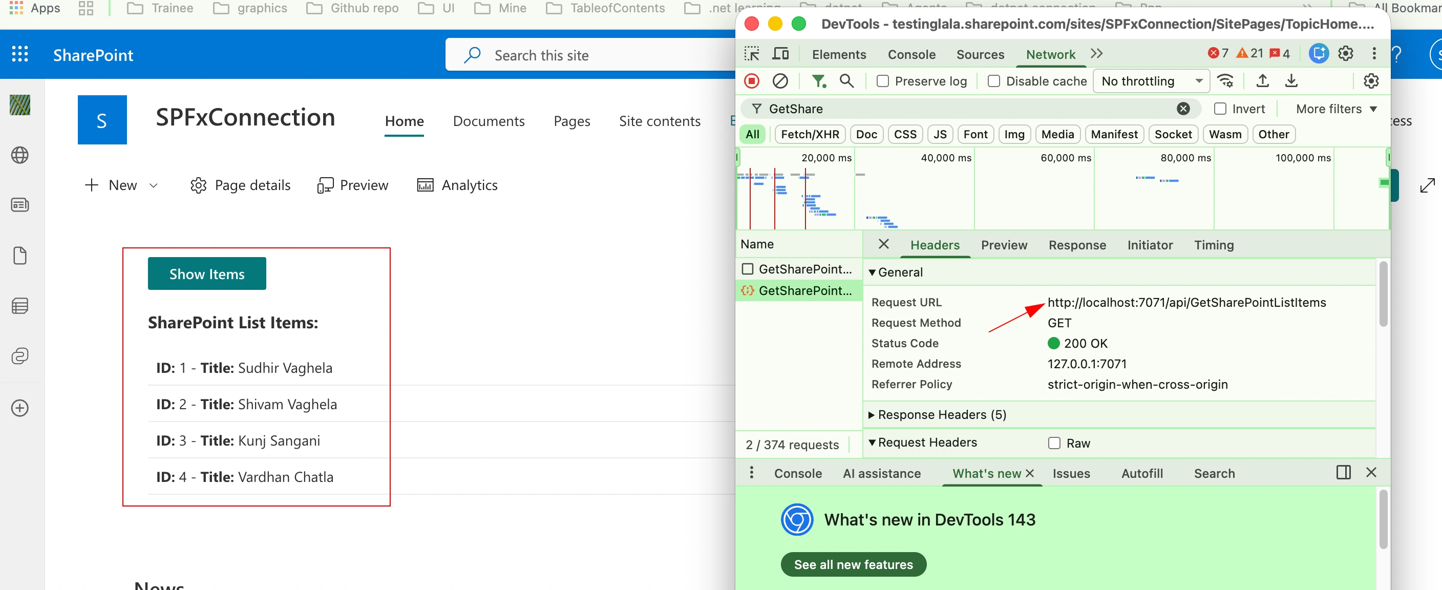The image size is (1442, 590).
Task: Click See all new features button
Action: click(x=853, y=564)
